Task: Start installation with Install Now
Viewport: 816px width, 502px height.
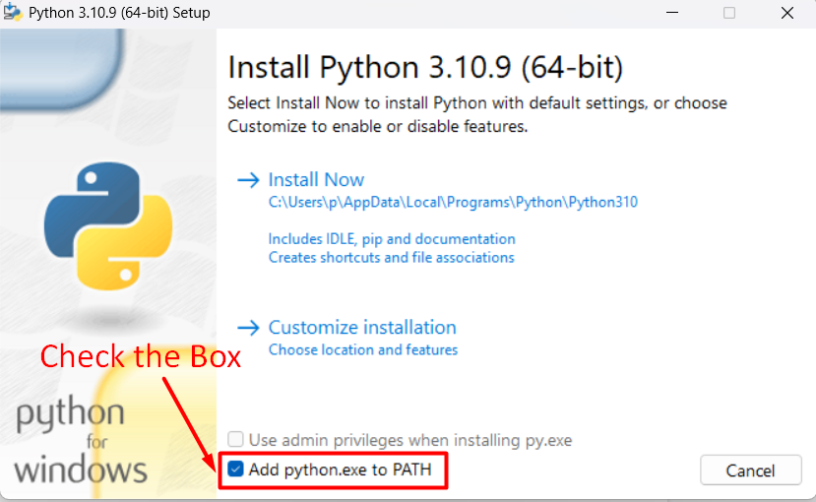Action: pos(316,180)
